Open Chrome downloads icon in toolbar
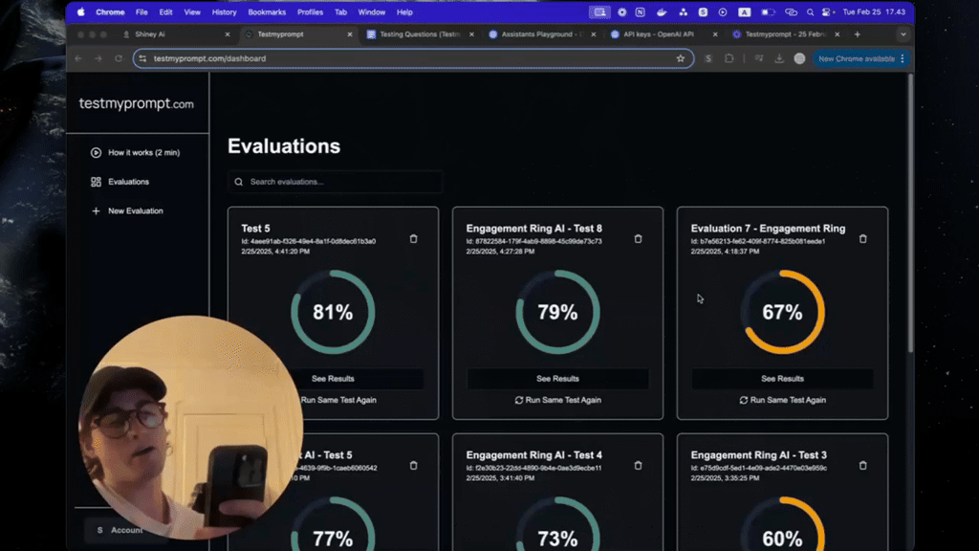Viewport: 979px width, 551px height. tap(779, 58)
